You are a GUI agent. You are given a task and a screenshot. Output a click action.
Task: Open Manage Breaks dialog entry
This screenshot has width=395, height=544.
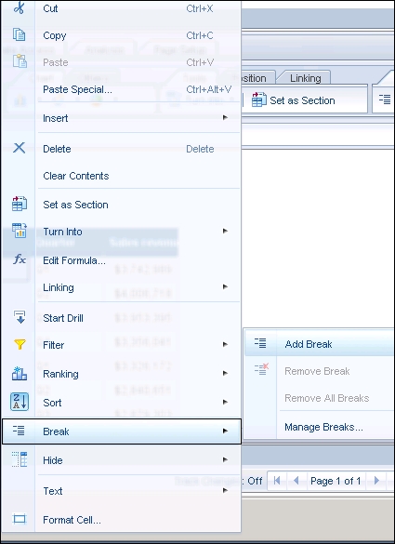[x=323, y=427]
